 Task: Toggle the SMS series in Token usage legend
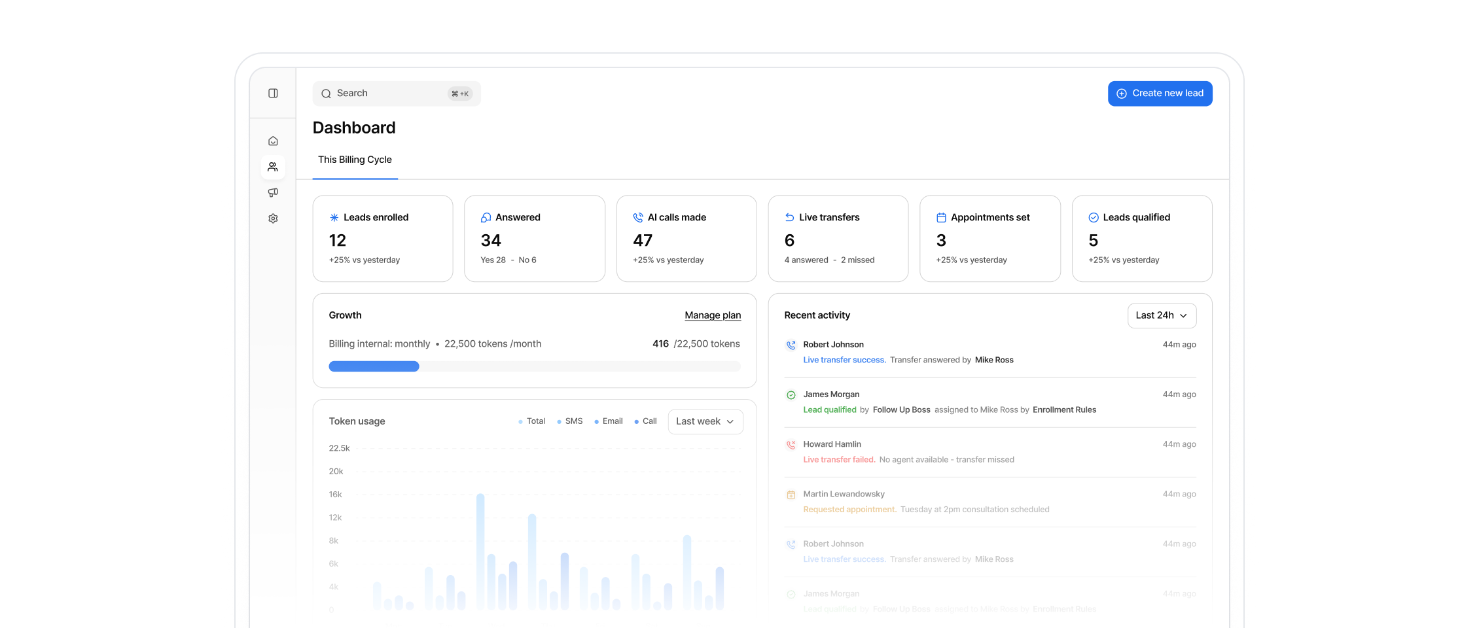[570, 421]
